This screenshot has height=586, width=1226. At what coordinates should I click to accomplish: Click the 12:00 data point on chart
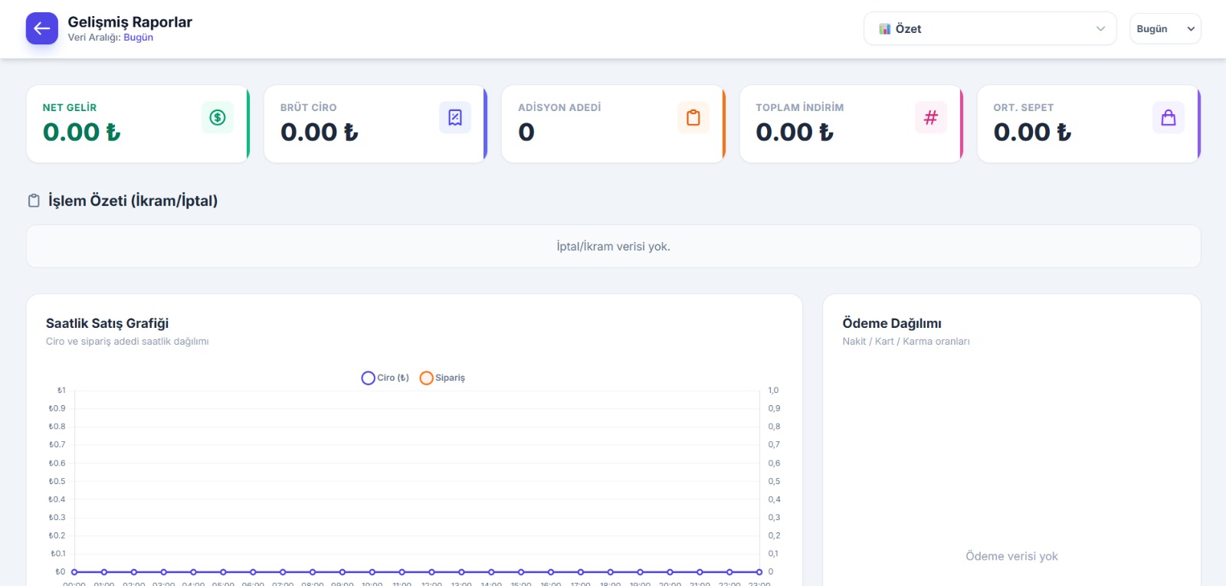[x=431, y=572]
